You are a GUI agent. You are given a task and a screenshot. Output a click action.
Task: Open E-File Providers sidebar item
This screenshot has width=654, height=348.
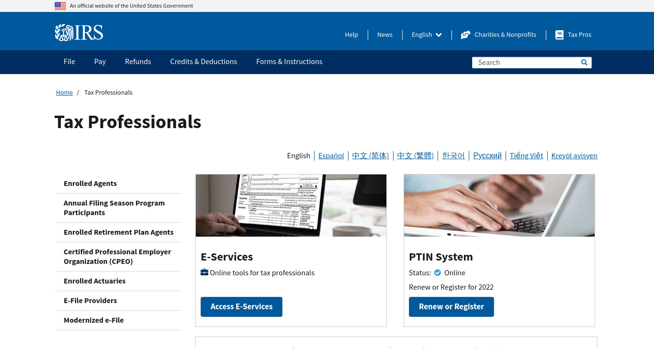pyautogui.click(x=119, y=301)
